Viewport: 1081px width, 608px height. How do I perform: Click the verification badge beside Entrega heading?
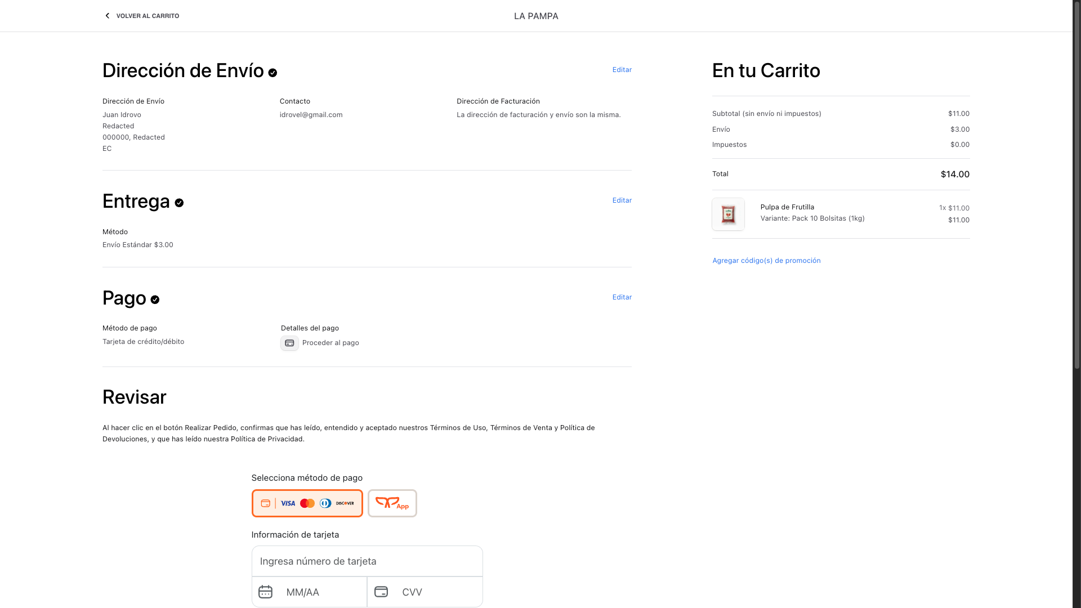[x=180, y=203]
